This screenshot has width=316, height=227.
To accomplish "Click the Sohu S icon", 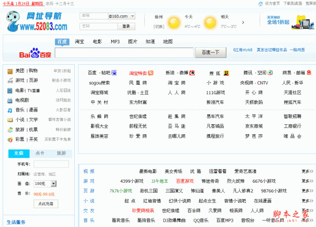I will (x=226, y=73).
